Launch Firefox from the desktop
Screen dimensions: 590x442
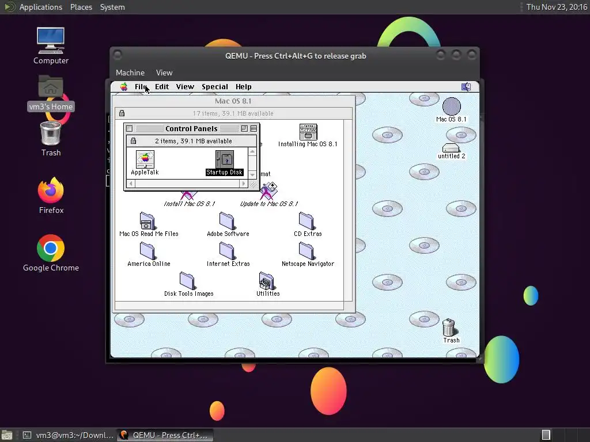[51, 190]
